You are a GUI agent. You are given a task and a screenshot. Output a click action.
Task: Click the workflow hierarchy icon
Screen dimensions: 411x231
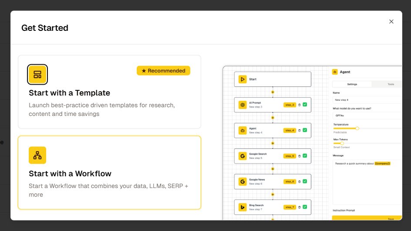37,155
